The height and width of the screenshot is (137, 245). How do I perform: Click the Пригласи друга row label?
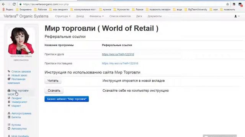click(x=54, y=54)
